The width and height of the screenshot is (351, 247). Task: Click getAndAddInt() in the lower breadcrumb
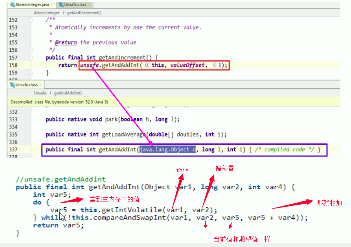[68, 93]
